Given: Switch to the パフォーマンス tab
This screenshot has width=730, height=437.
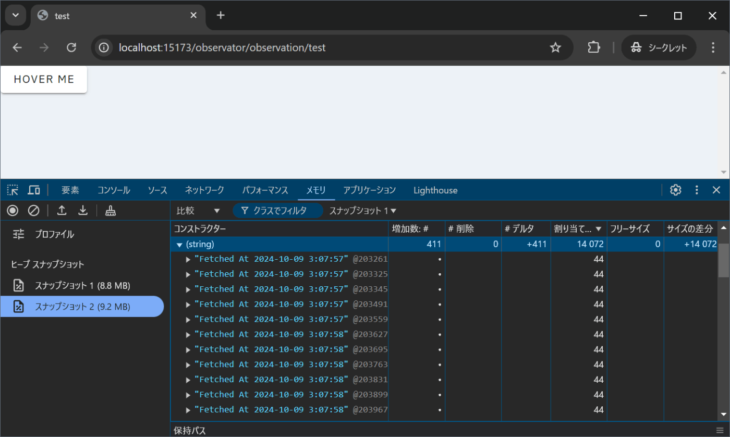Looking at the screenshot, I should point(265,190).
